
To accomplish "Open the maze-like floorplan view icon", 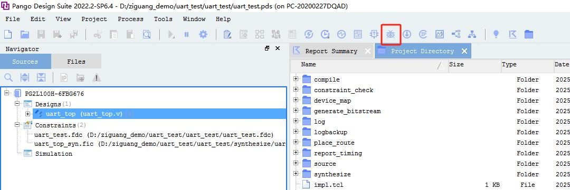I will (358, 34).
